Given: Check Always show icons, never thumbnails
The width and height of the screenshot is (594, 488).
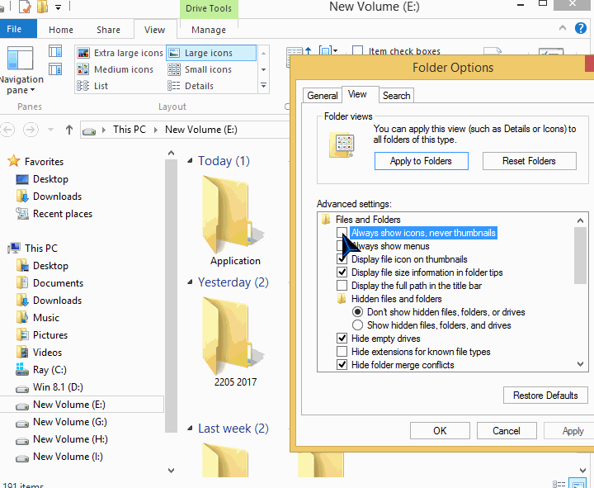Looking at the screenshot, I should 342,232.
